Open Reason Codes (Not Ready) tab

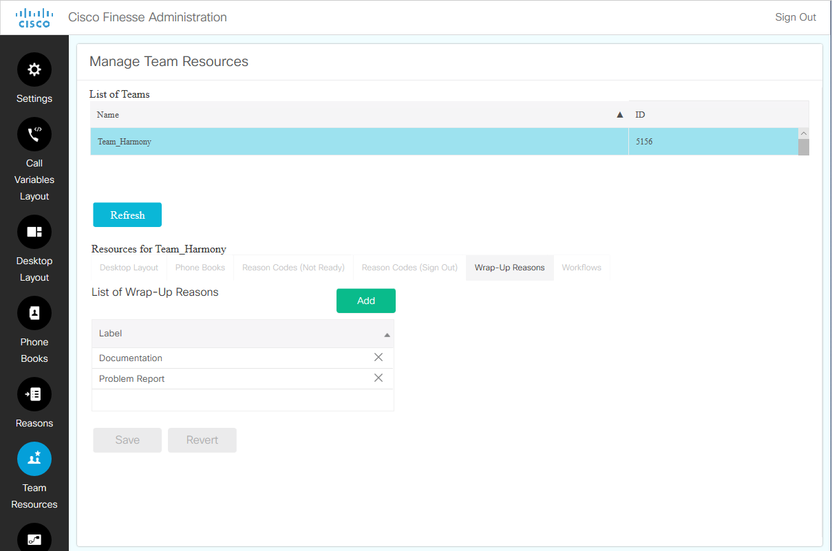pyautogui.click(x=294, y=268)
